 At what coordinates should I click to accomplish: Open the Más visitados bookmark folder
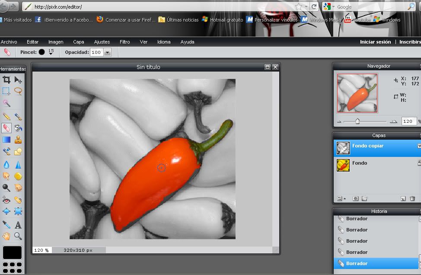[x=16, y=19]
